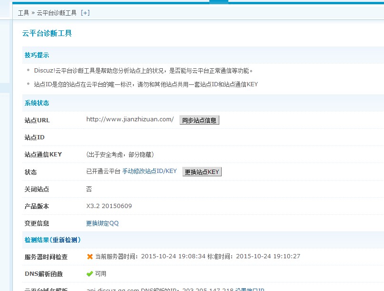This screenshot has width=384, height=291.
Task: Collapse the 技巧提示 section header
Action: pos(37,55)
